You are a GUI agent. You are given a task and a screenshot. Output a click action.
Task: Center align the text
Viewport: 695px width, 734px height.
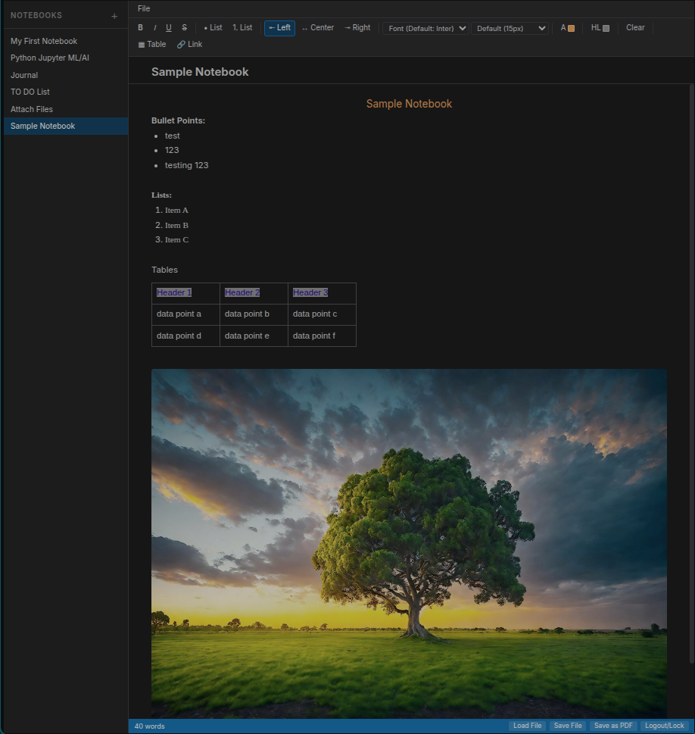[318, 27]
